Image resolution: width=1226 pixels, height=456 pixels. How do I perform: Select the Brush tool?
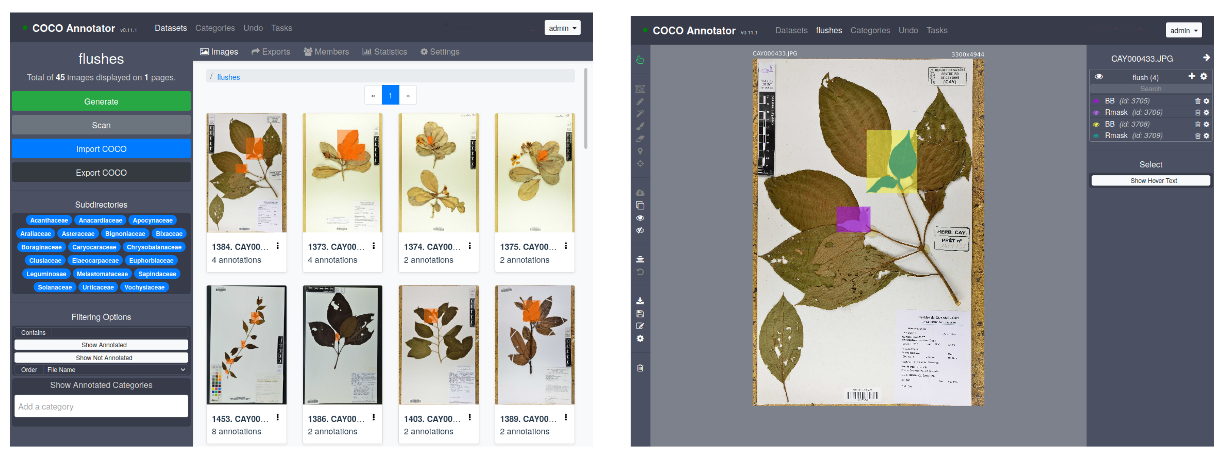tap(640, 126)
